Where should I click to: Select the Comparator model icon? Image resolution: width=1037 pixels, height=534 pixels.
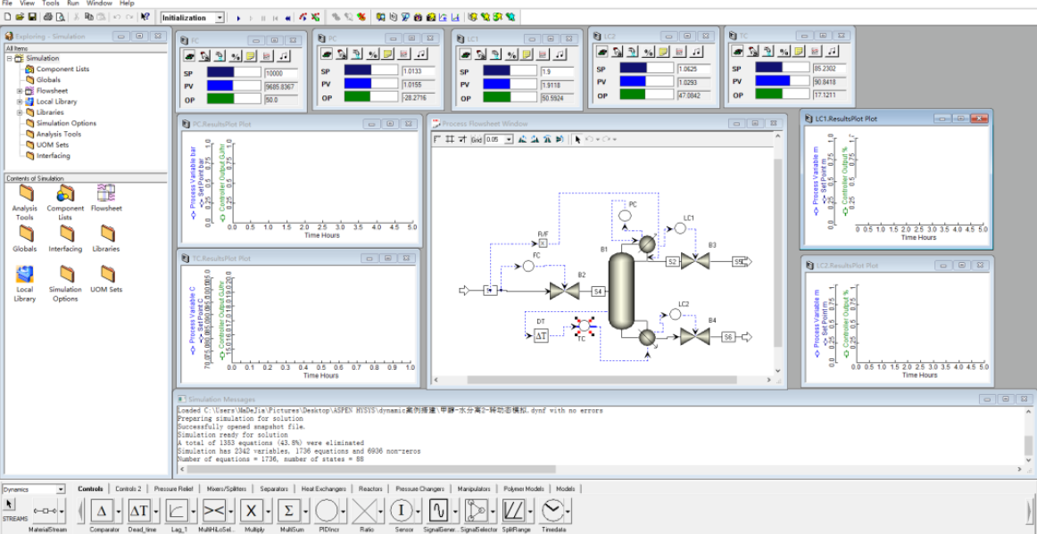tap(102, 510)
